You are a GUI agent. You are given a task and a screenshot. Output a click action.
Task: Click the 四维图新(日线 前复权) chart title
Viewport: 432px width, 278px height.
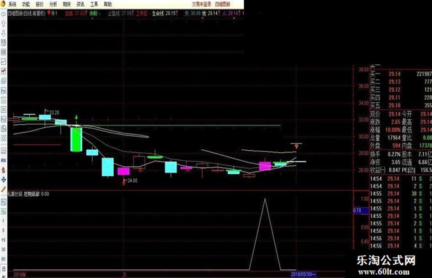point(27,13)
